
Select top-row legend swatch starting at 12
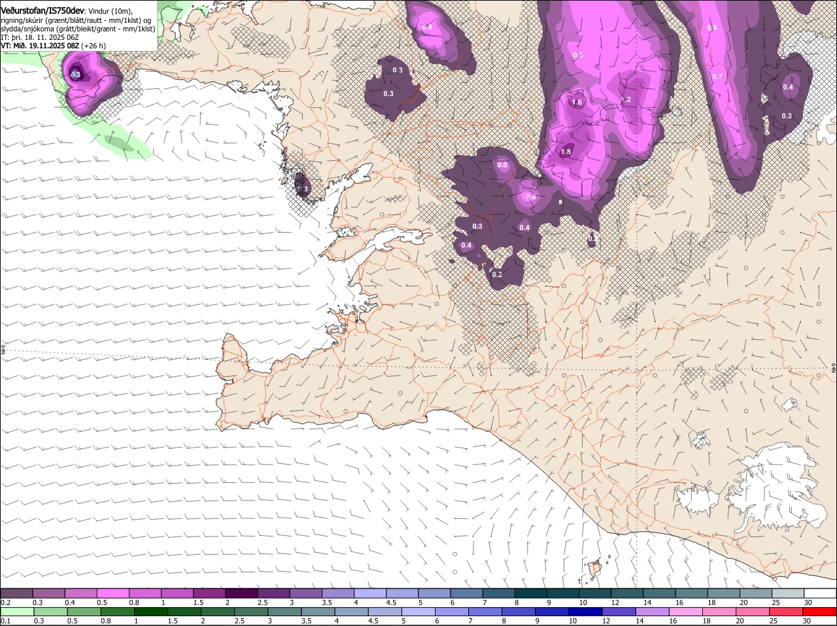pyautogui.click(x=627, y=593)
